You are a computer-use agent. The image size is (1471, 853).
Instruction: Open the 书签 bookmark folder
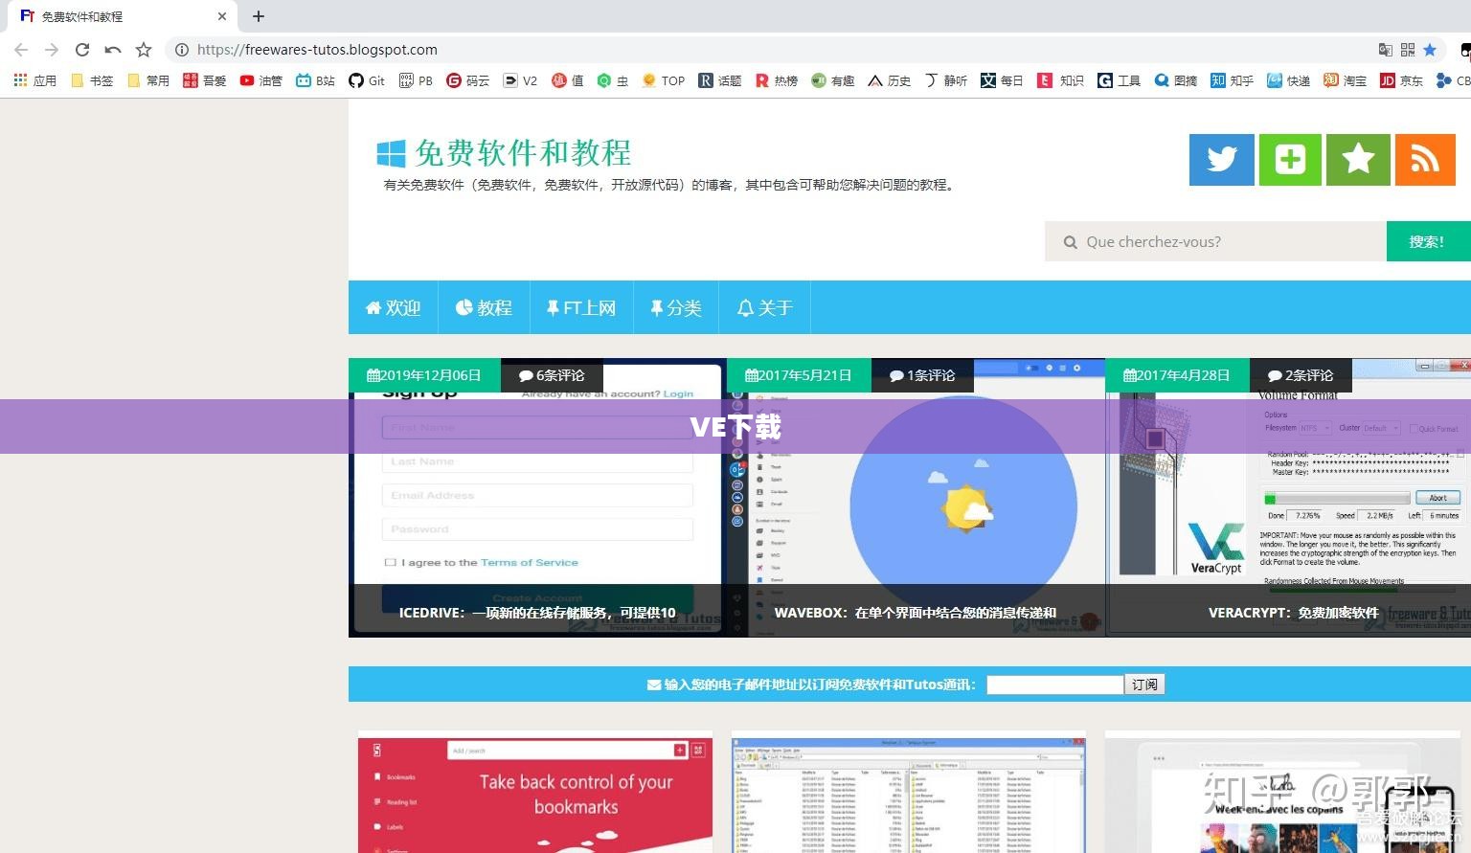click(x=92, y=80)
